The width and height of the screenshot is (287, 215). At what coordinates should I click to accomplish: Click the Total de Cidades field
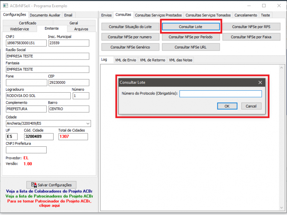click(73, 136)
